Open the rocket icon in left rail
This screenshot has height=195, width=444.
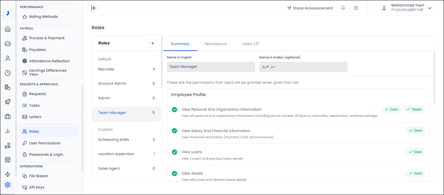point(8,102)
